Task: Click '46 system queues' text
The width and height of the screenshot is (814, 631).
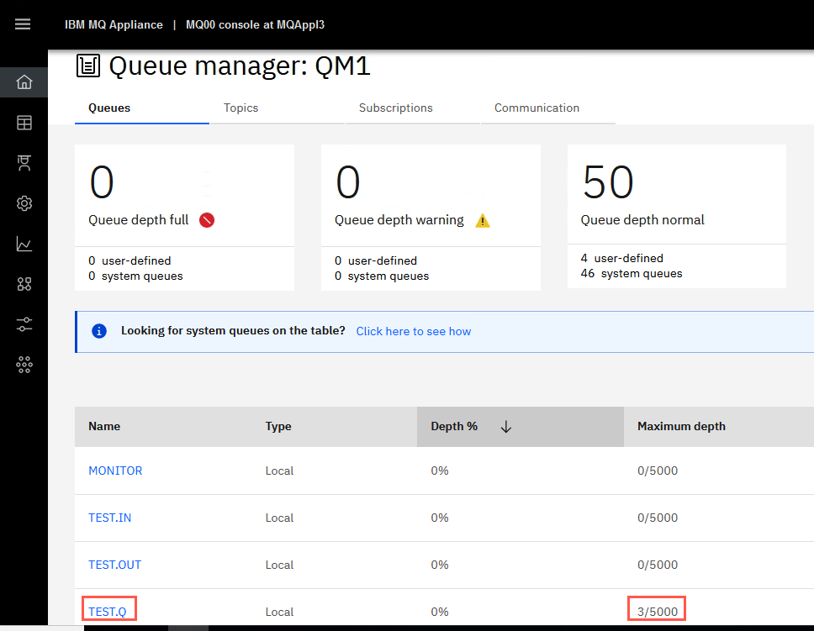Action: pos(632,273)
